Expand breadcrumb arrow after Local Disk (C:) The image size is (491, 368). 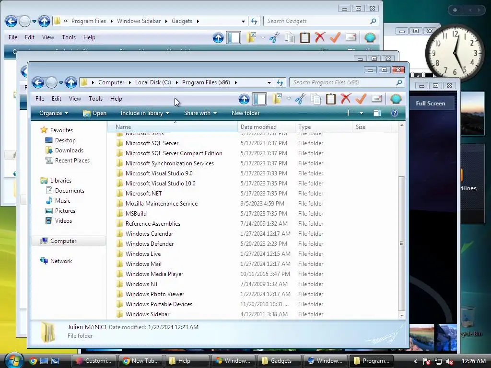tap(176, 82)
